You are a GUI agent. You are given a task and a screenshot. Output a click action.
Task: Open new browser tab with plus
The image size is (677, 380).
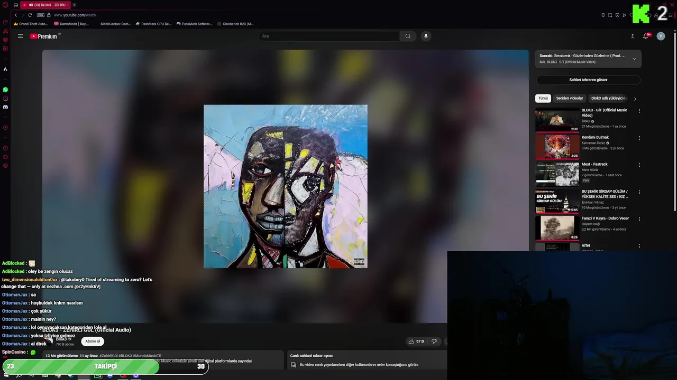(x=74, y=5)
